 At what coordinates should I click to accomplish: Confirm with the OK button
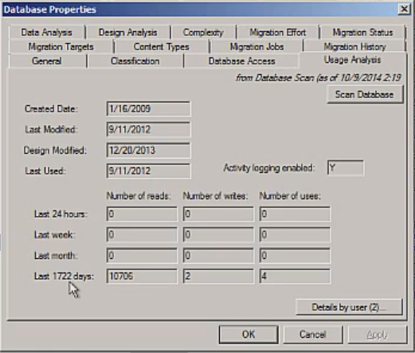[x=249, y=335]
